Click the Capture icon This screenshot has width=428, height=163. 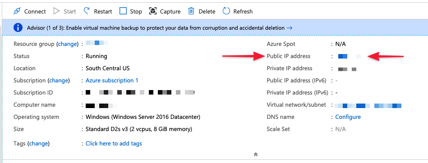click(153, 11)
